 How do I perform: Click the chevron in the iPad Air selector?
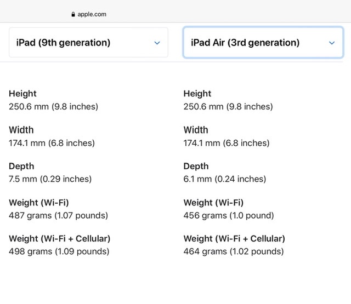pyautogui.click(x=332, y=43)
